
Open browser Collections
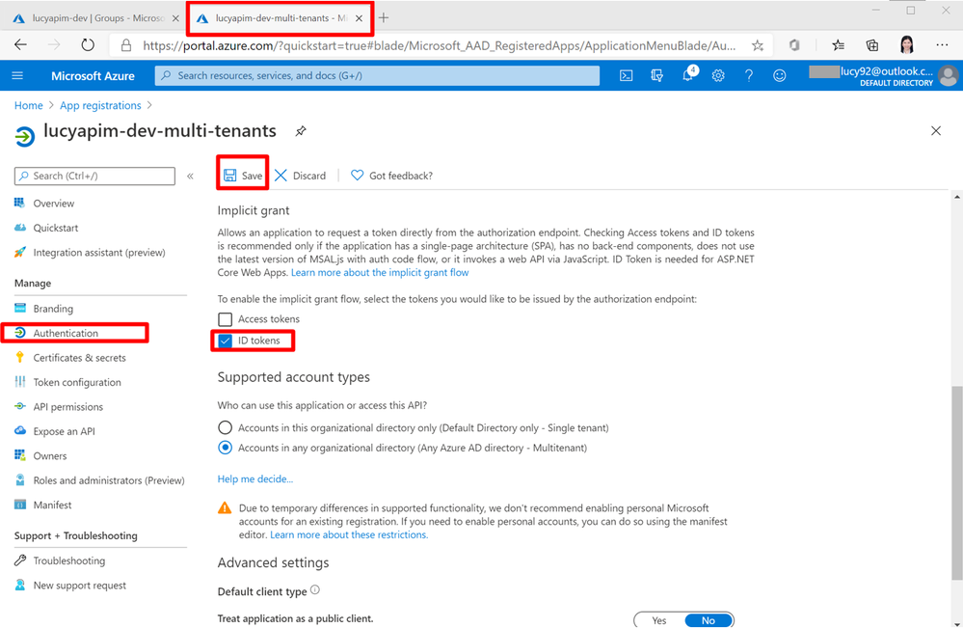click(x=872, y=45)
